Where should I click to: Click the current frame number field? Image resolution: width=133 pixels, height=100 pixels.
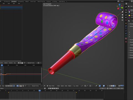coord(103,88)
